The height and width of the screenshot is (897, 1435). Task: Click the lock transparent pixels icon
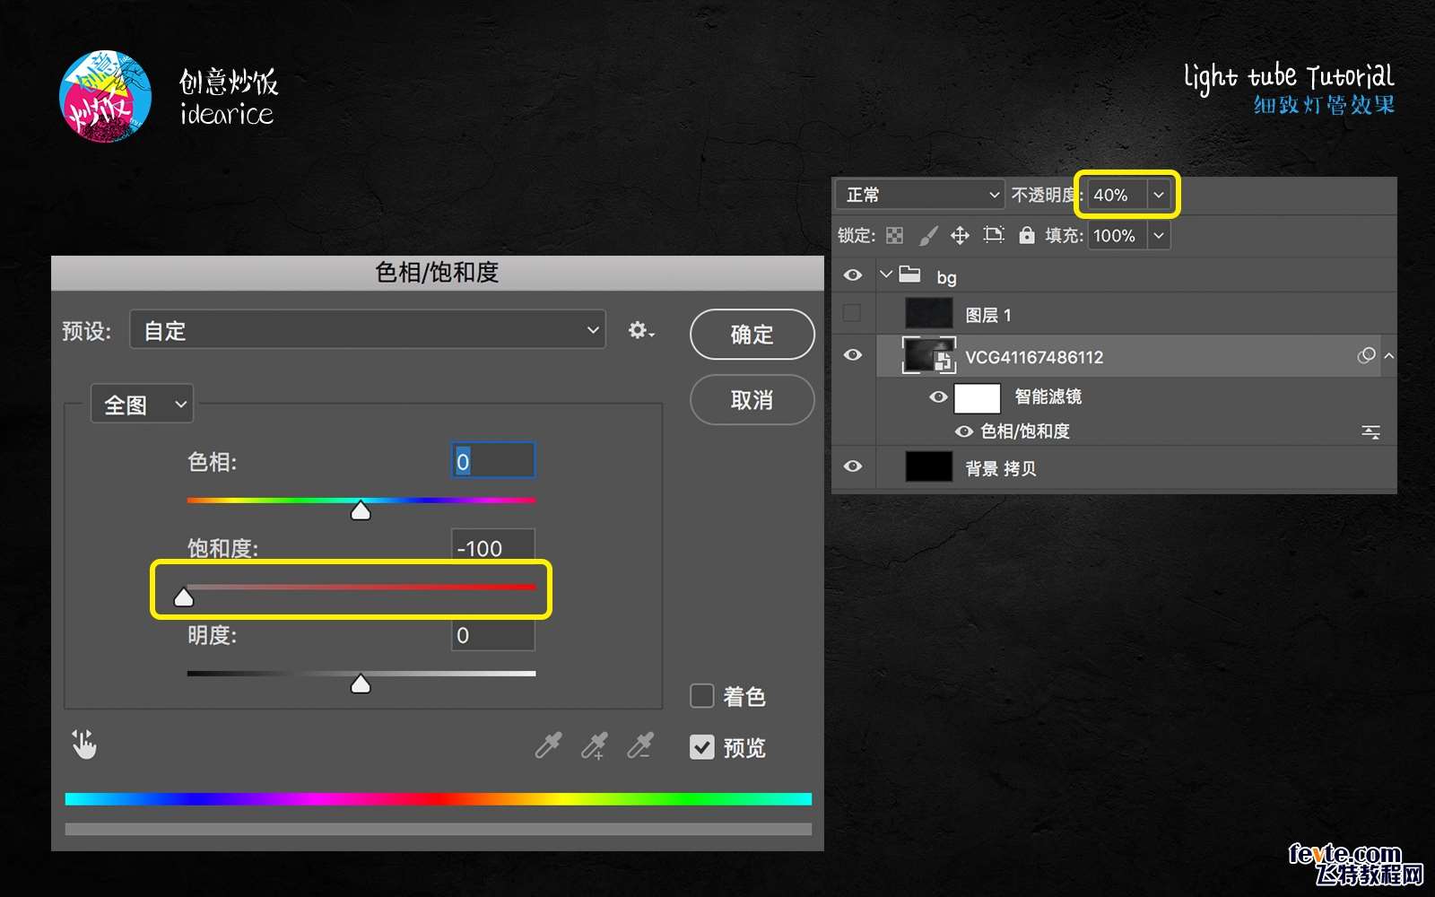pos(894,236)
